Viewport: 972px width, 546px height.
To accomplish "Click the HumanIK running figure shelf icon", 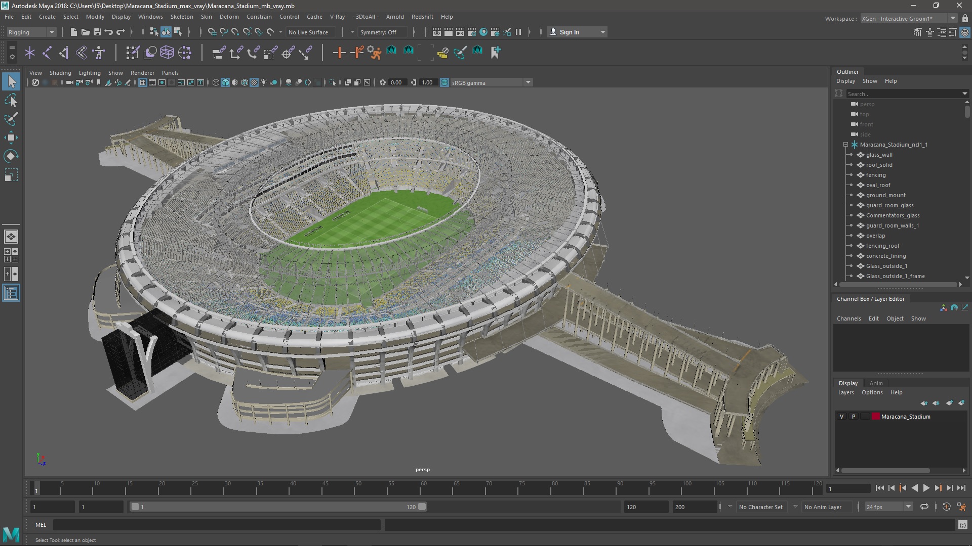I will (x=374, y=52).
